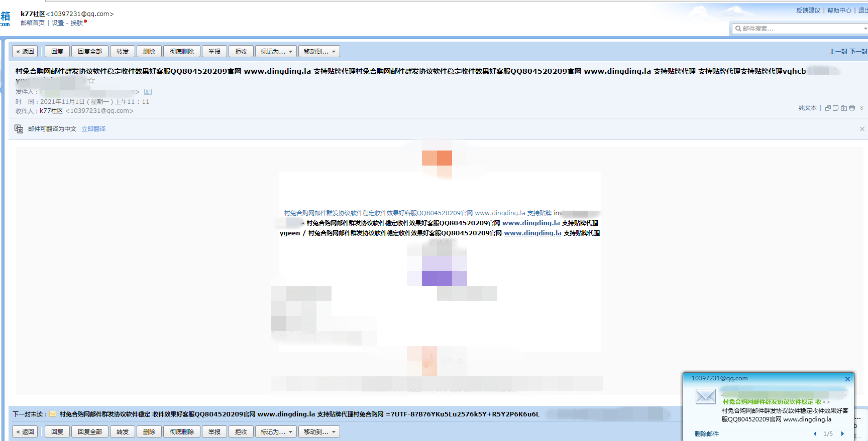Open sender's contact card icon
Viewport: 868px width, 441px height.
pos(148,92)
